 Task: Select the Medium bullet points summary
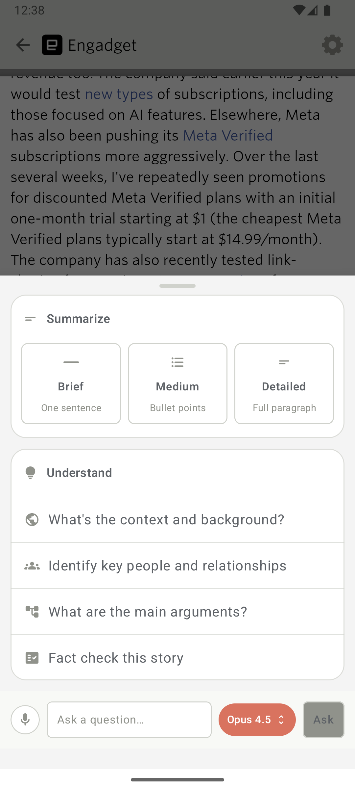point(177,383)
